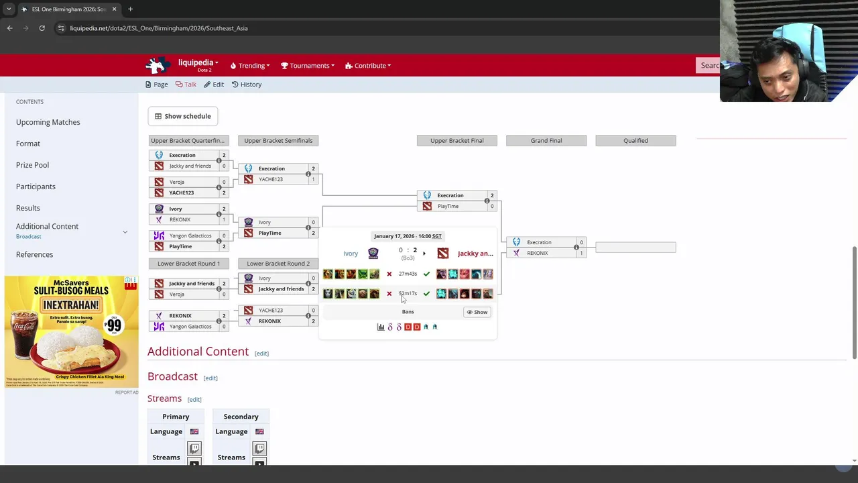Screen dimensions: 858x483
Task: Click the browser address bar URL
Action: pyautogui.click(x=159, y=28)
